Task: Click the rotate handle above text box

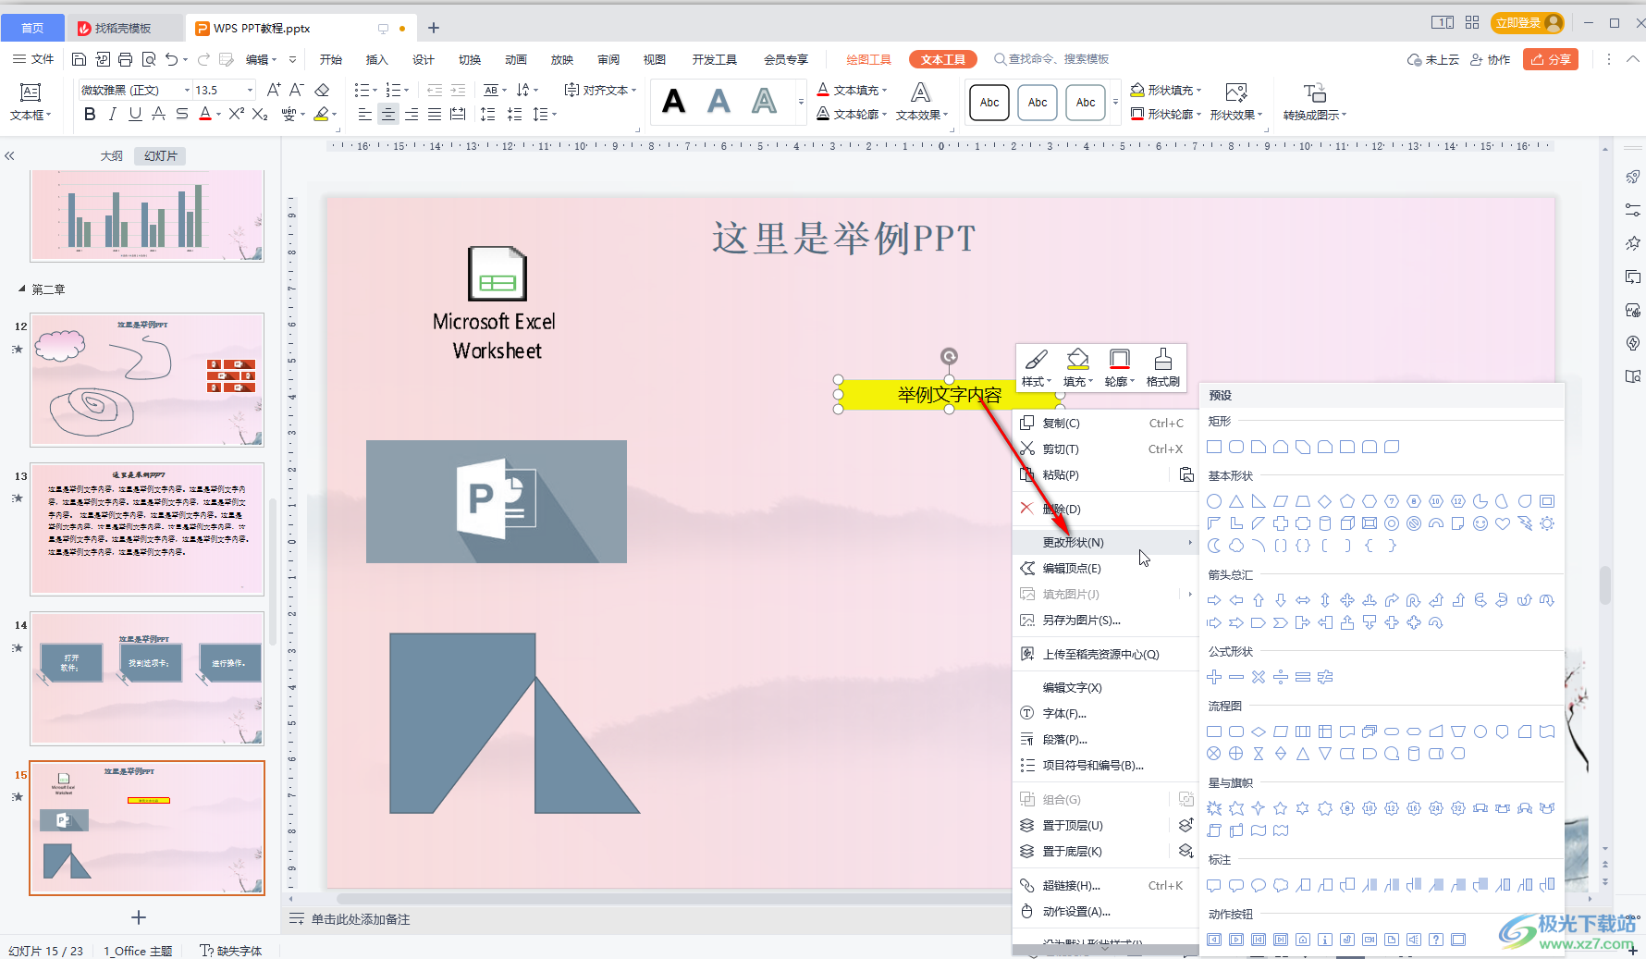Action: point(949,356)
